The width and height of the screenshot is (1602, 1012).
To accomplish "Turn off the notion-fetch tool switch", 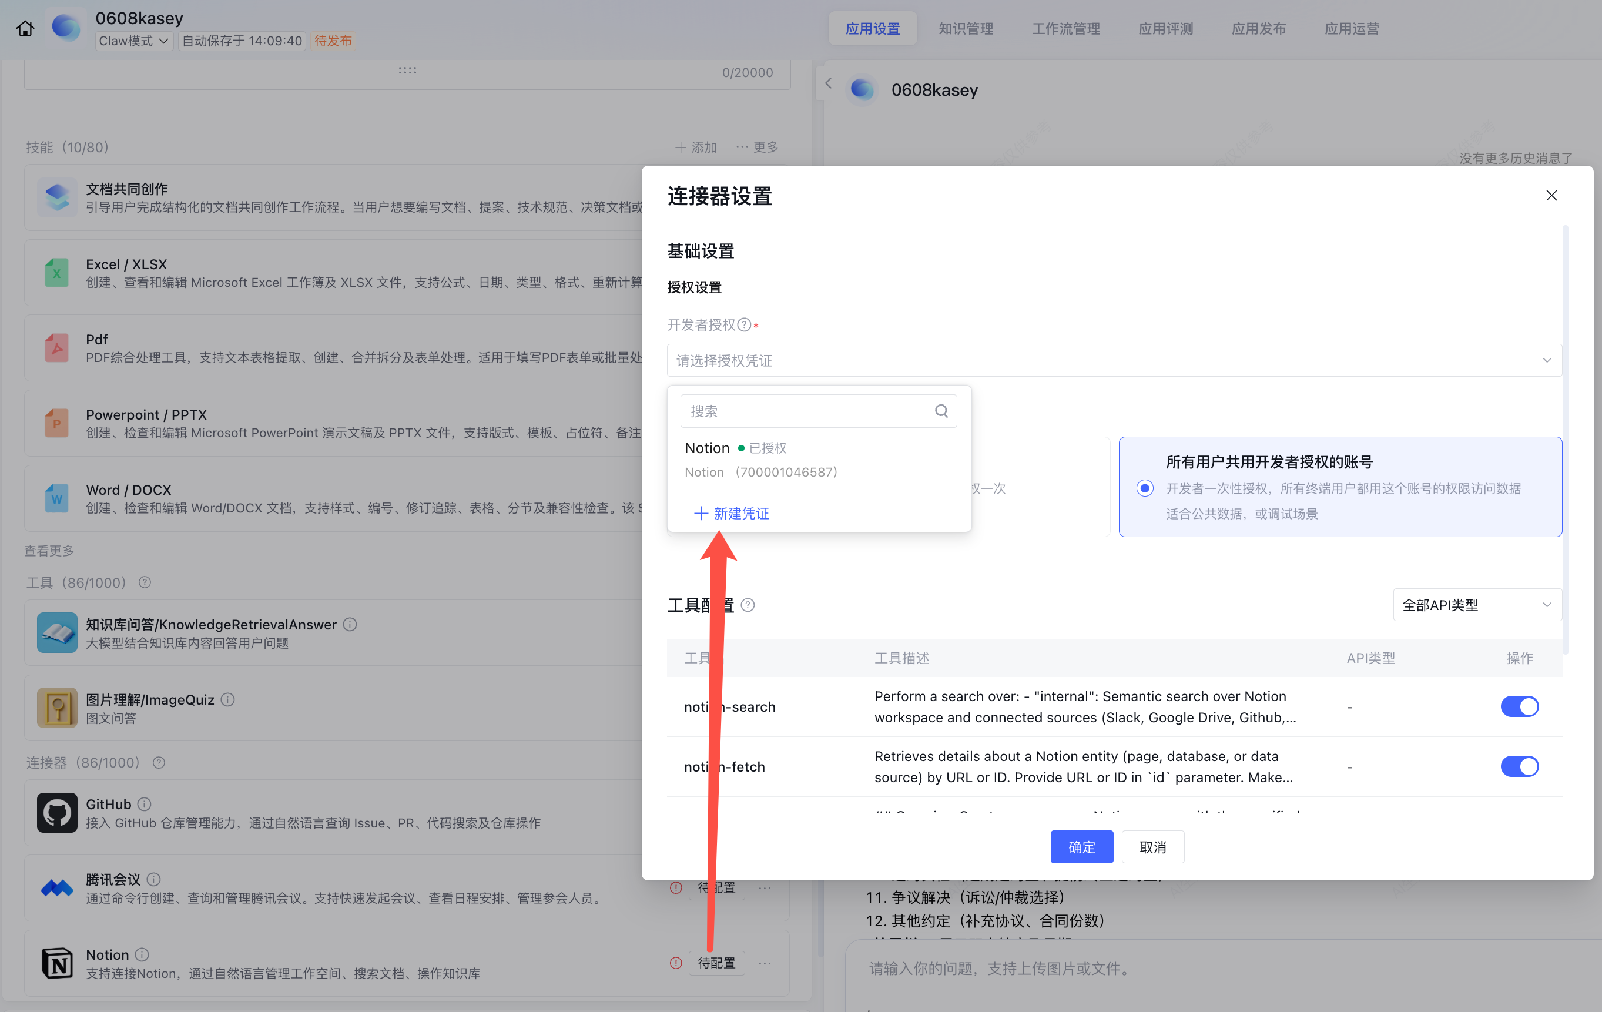I will [1520, 766].
